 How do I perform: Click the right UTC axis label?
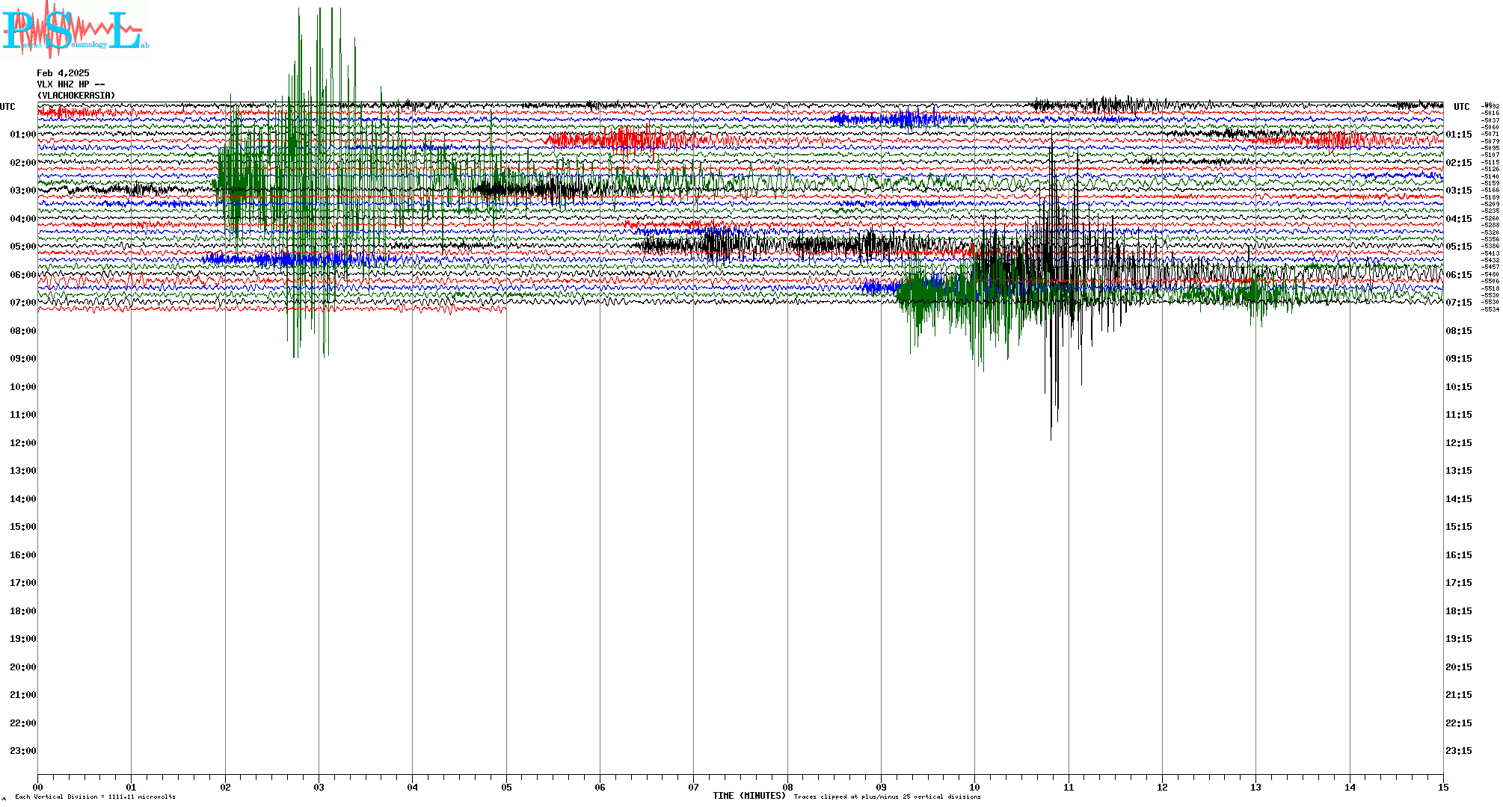pyautogui.click(x=1461, y=107)
